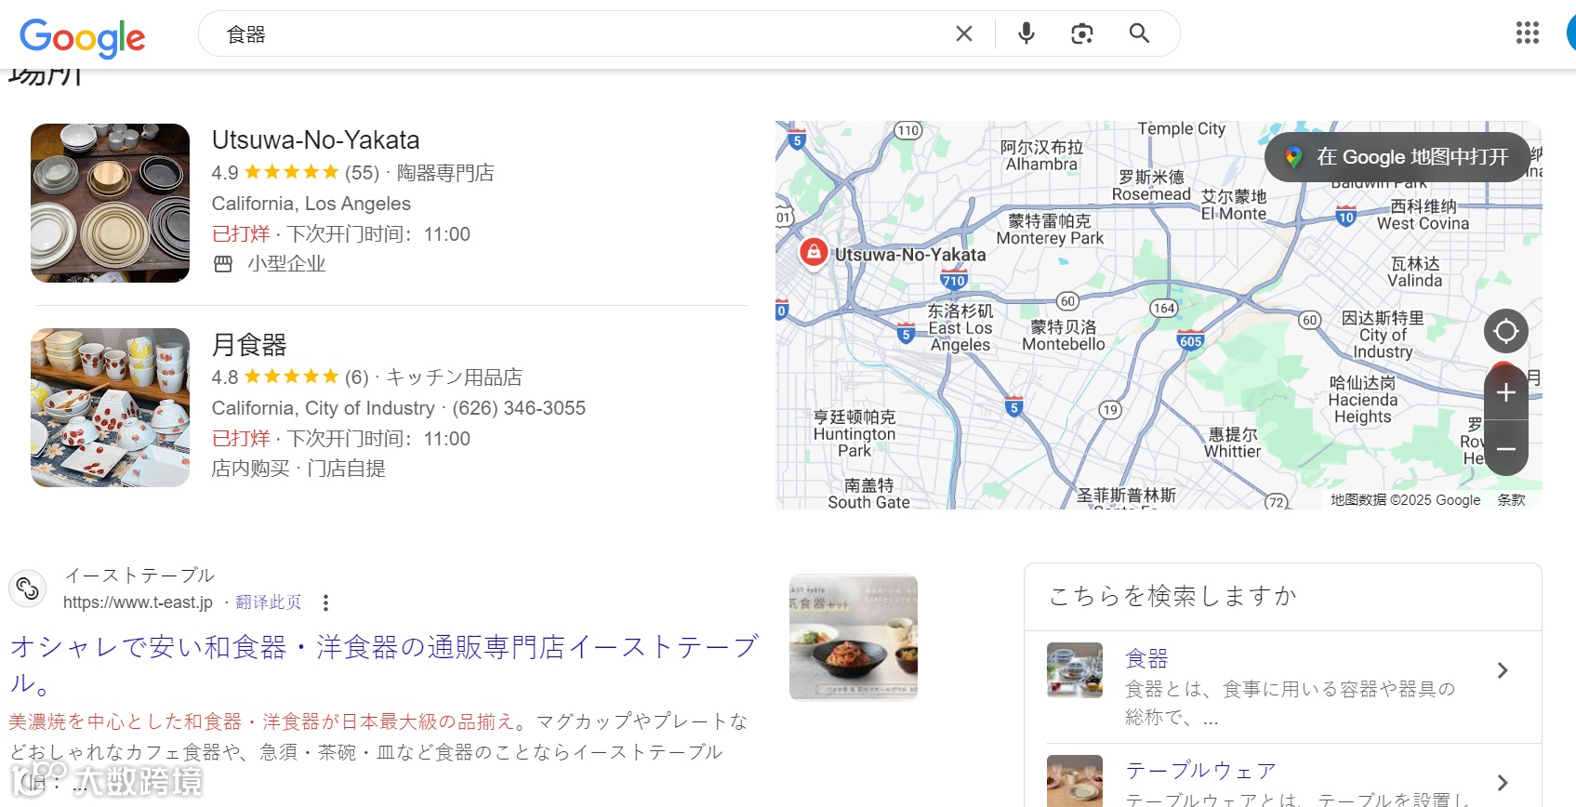Image resolution: width=1576 pixels, height=807 pixels.
Task: Click the 陶器専門店 category text
Action: click(x=445, y=173)
